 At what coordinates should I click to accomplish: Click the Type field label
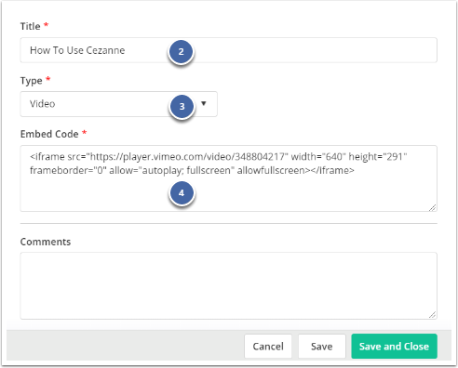click(31, 81)
